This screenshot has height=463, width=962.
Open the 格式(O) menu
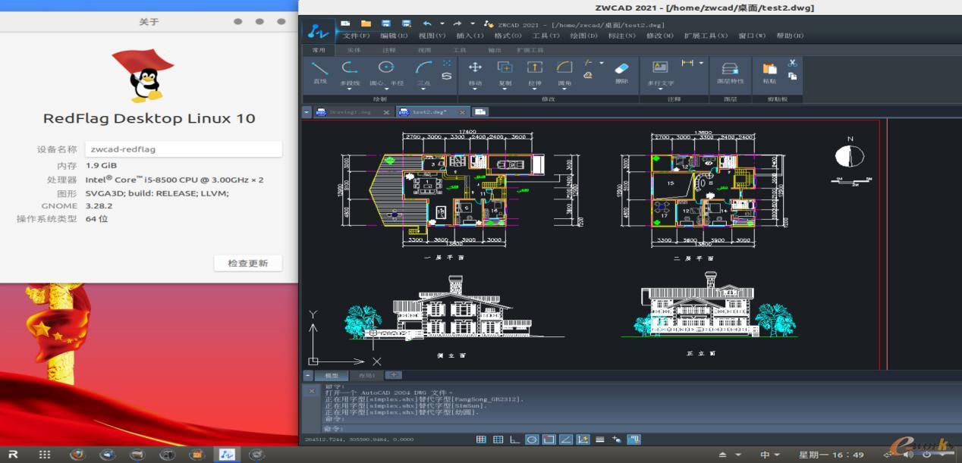pos(508,36)
